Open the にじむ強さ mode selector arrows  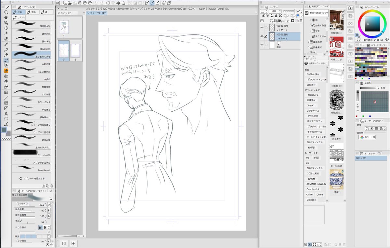[x=49, y=227]
